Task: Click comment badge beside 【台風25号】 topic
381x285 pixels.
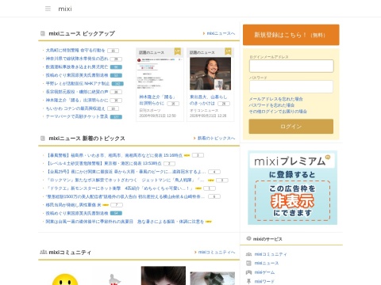Action: click(214, 172)
